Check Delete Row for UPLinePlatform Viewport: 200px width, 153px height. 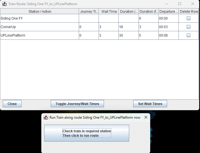click(188, 35)
